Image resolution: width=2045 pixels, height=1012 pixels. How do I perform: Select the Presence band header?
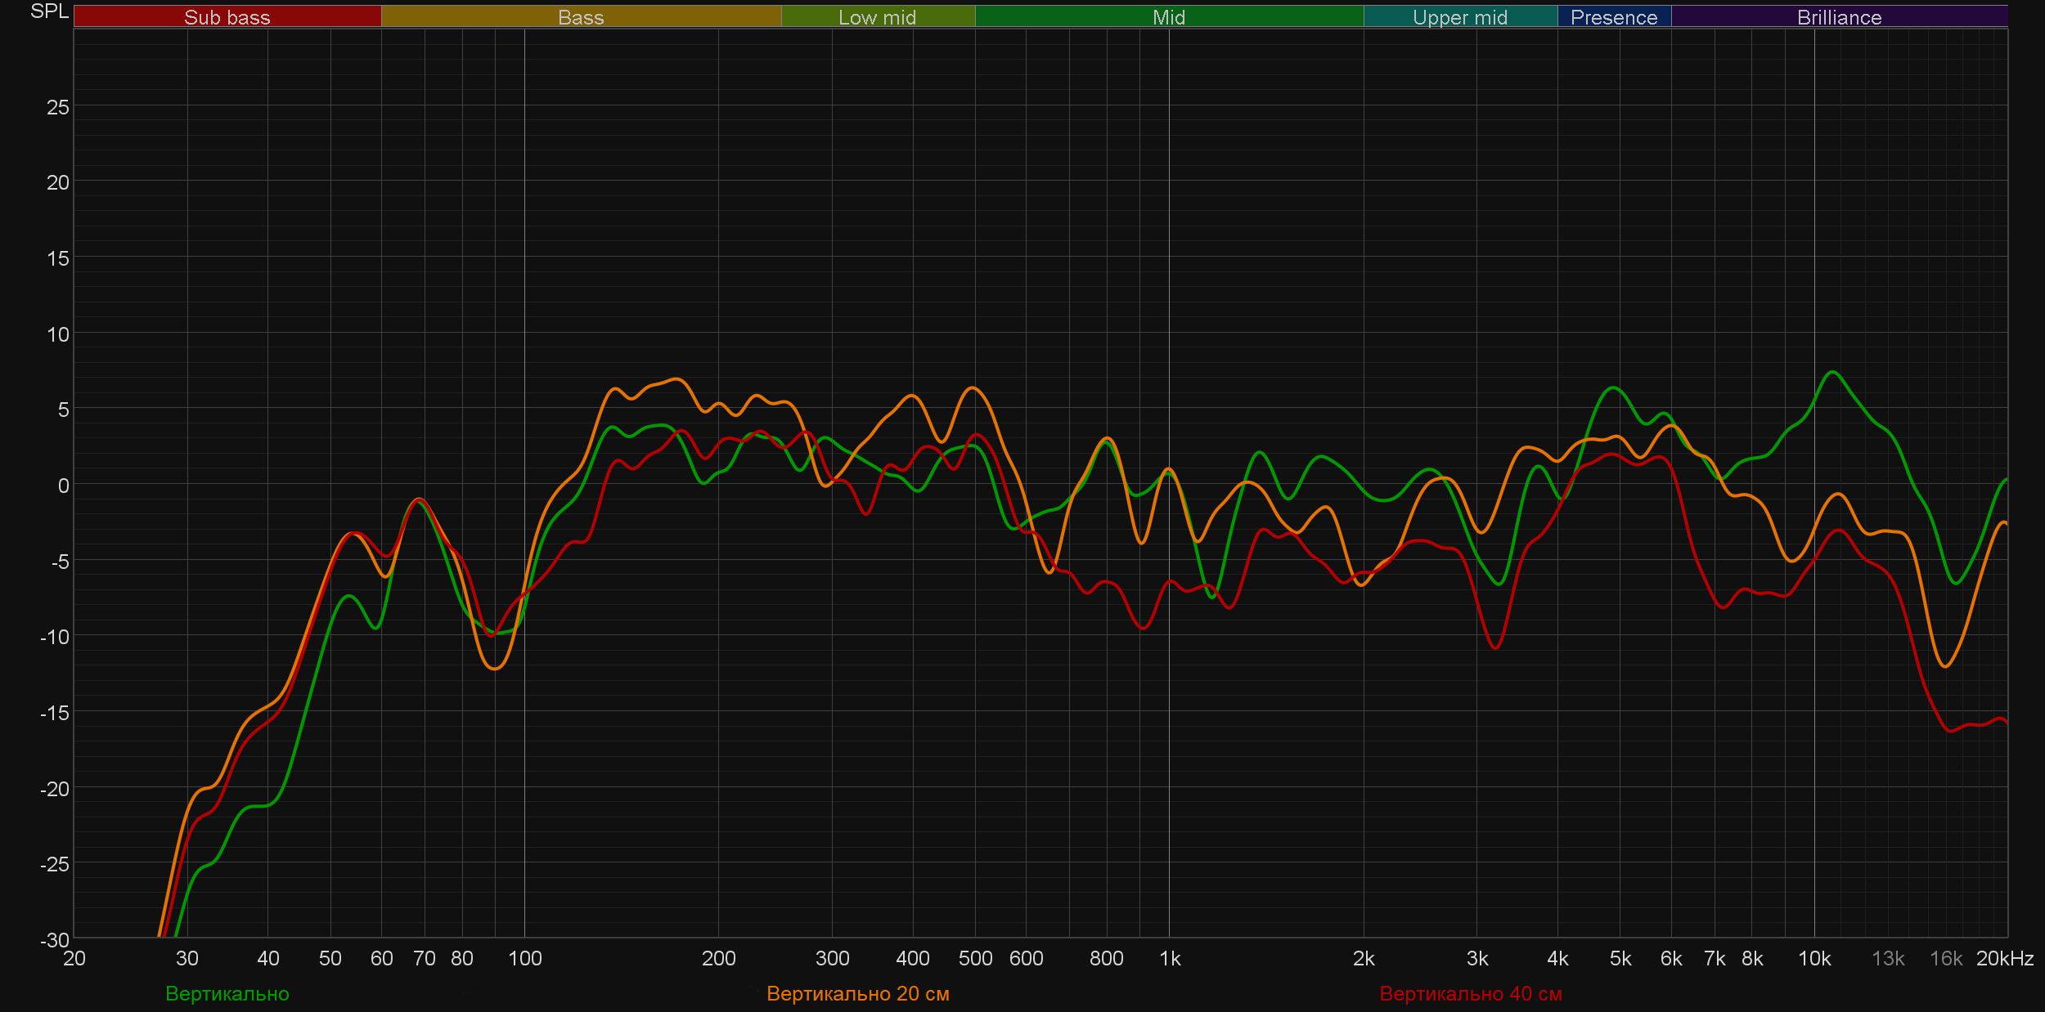click(x=1613, y=17)
